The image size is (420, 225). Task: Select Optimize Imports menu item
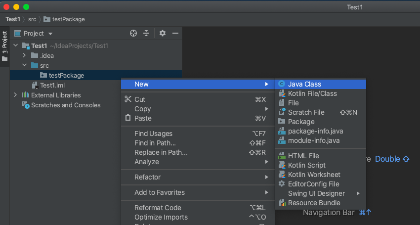tap(198, 217)
